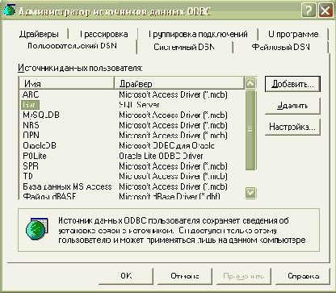The width and height of the screenshot is (336, 293).
Task: Click the Применить button
Action: click(x=244, y=276)
